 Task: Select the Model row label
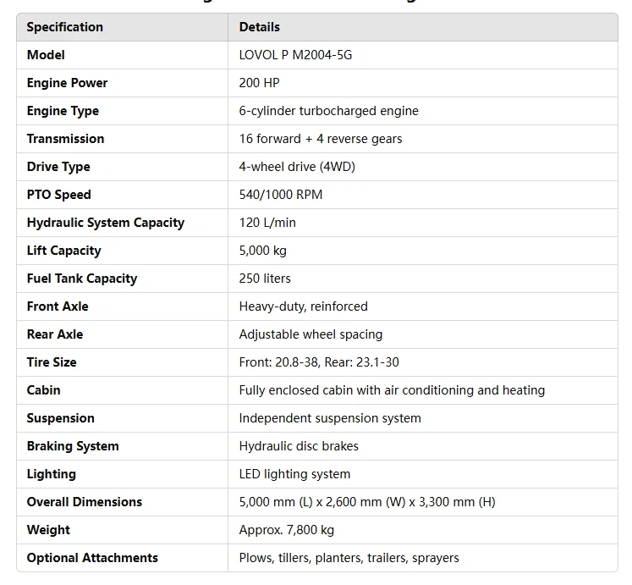click(46, 55)
